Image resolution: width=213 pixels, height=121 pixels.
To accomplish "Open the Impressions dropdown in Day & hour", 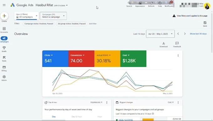I will pyautogui.click(x=96, y=102).
